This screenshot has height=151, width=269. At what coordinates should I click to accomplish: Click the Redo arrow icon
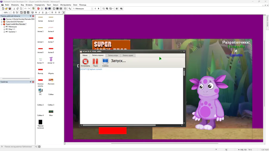(29, 9)
